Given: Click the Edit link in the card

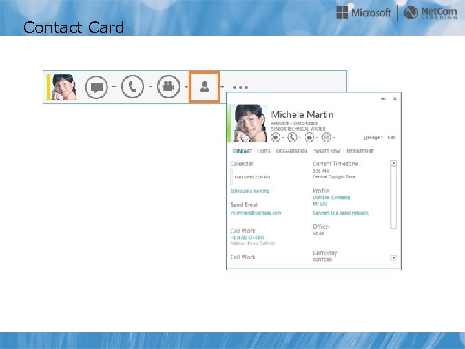Looking at the screenshot, I should 391,138.
